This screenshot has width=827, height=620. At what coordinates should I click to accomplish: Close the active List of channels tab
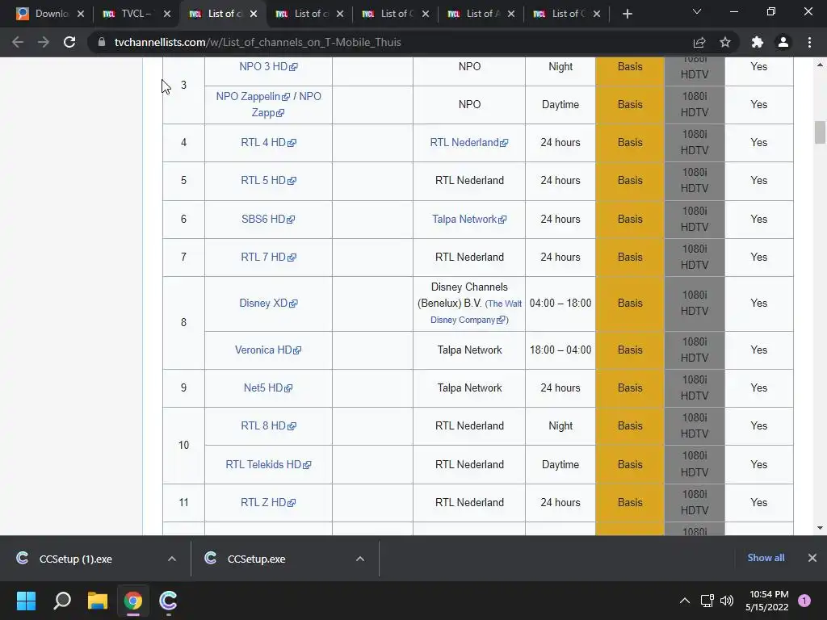(x=254, y=14)
